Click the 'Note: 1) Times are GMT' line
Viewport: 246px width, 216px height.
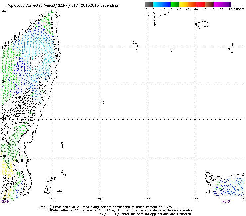click(105, 207)
